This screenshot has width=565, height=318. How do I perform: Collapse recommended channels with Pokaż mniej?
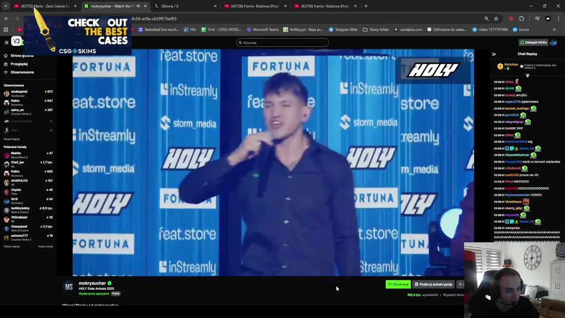45,246
